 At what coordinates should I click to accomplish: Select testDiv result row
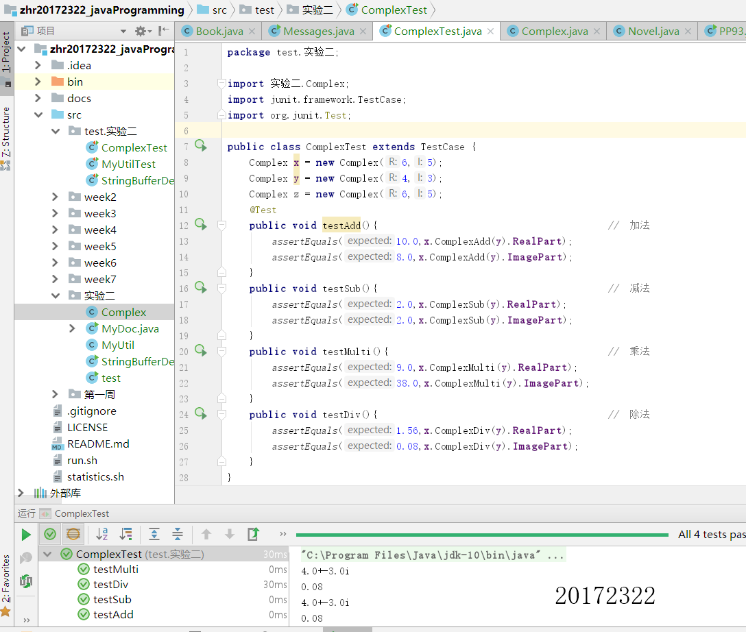pyautogui.click(x=163, y=585)
